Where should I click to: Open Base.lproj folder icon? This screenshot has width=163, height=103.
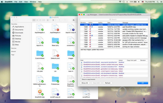pos(55,41)
